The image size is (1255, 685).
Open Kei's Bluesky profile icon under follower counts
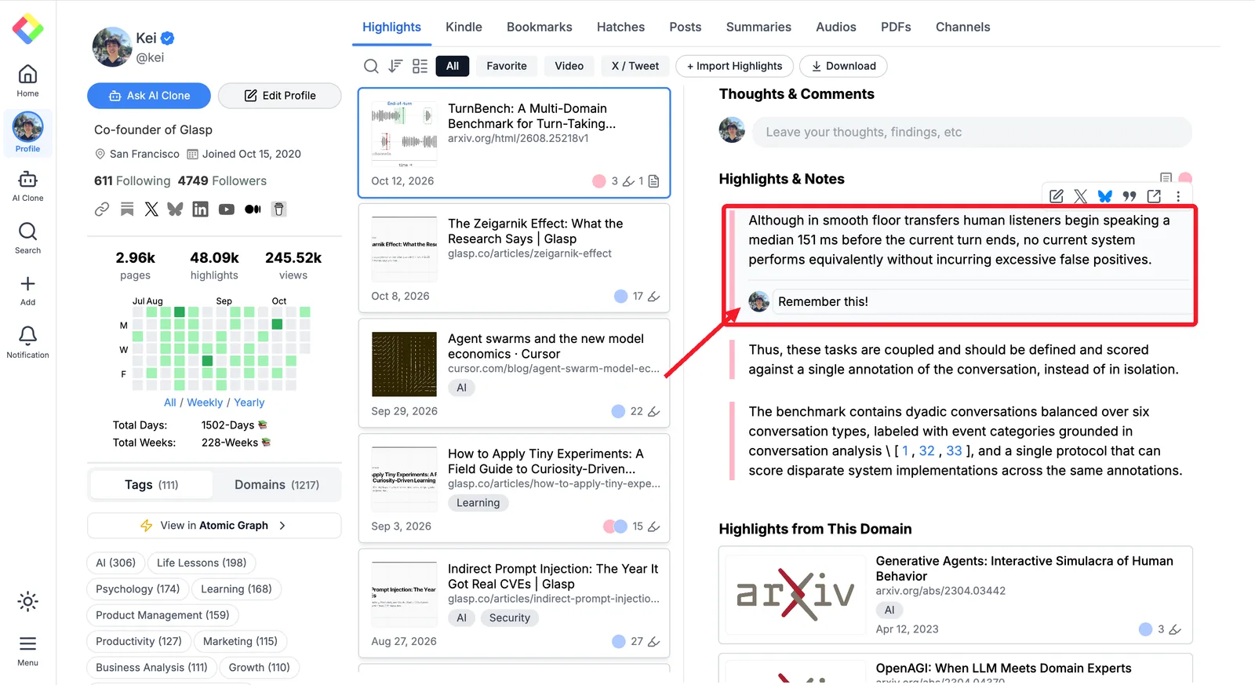coord(175,210)
